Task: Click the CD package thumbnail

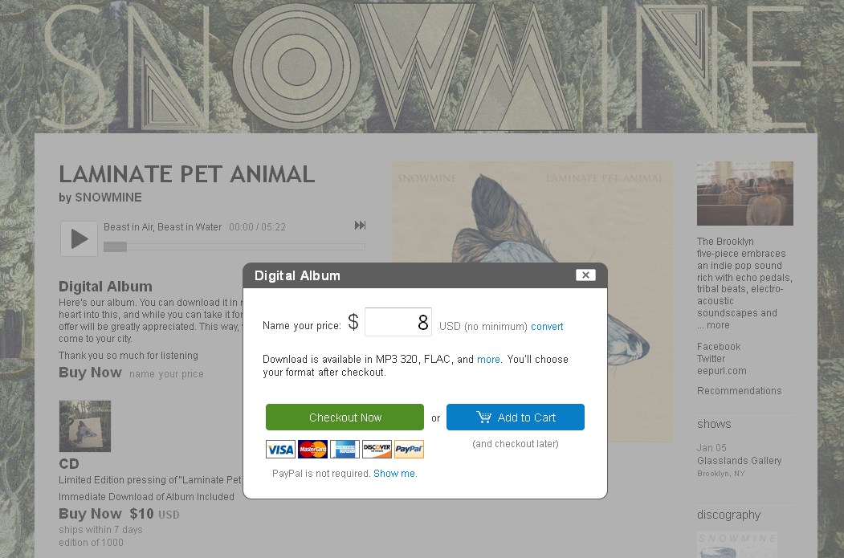Action: click(x=85, y=426)
